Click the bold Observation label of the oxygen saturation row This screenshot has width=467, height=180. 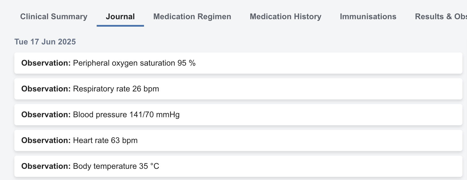pyautogui.click(x=46, y=63)
